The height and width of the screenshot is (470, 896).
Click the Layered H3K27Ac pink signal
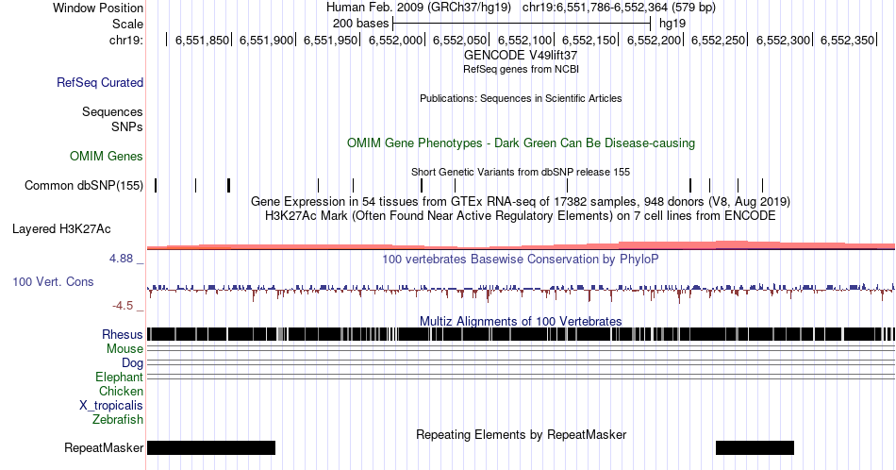pos(521,246)
